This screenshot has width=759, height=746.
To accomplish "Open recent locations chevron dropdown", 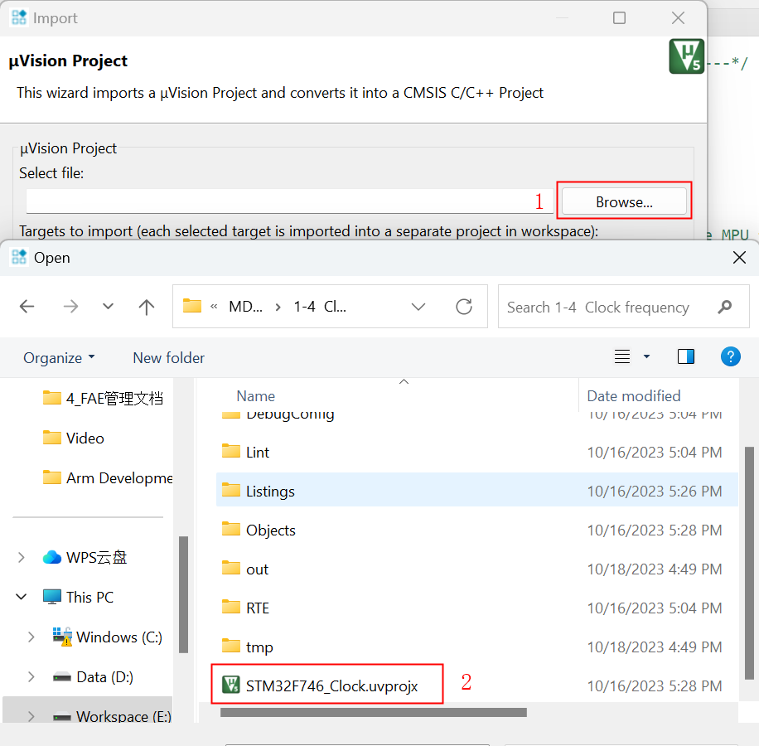I will (x=108, y=307).
